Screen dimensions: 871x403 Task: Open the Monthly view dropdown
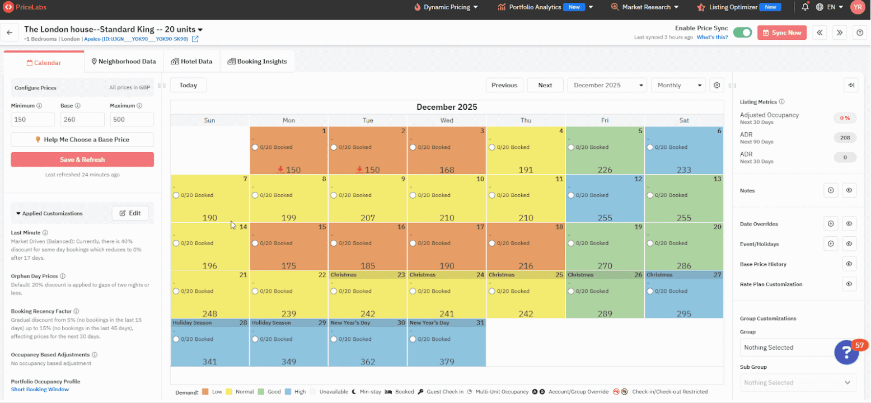678,85
